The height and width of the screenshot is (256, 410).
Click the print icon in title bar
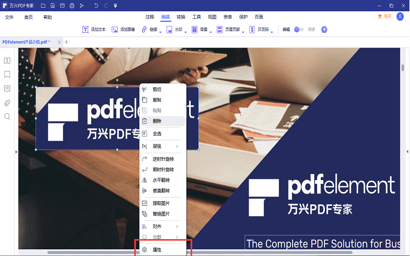coord(72,6)
